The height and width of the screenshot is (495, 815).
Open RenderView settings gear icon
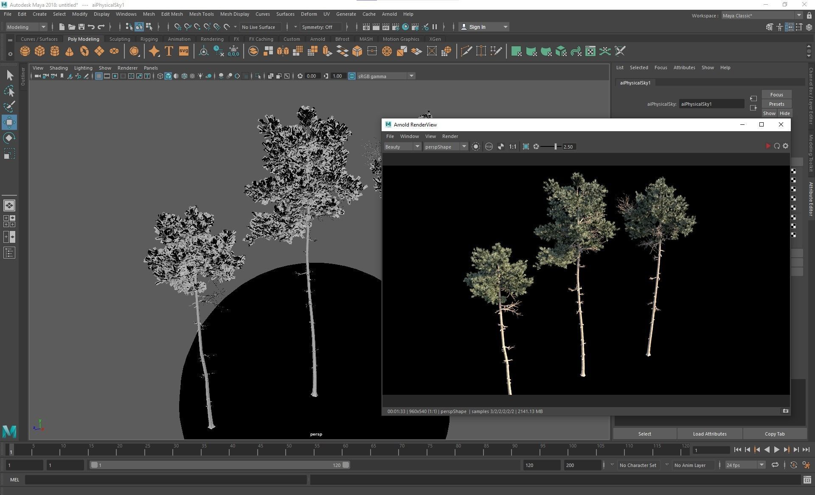click(786, 146)
